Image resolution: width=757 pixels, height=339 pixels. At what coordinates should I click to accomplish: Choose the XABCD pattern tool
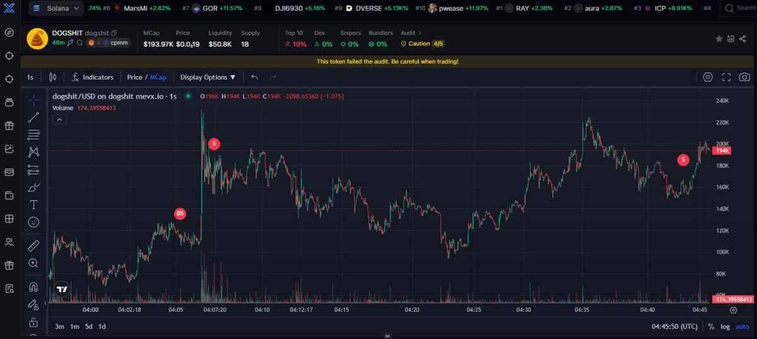[x=33, y=152]
